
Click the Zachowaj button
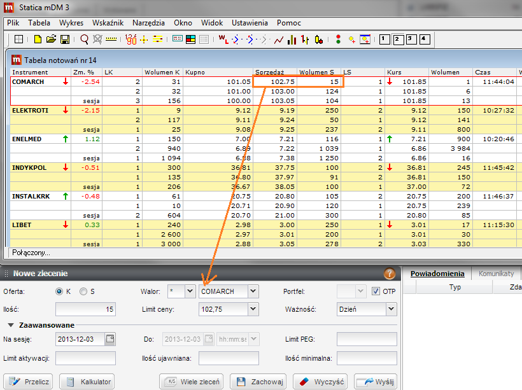point(258,382)
